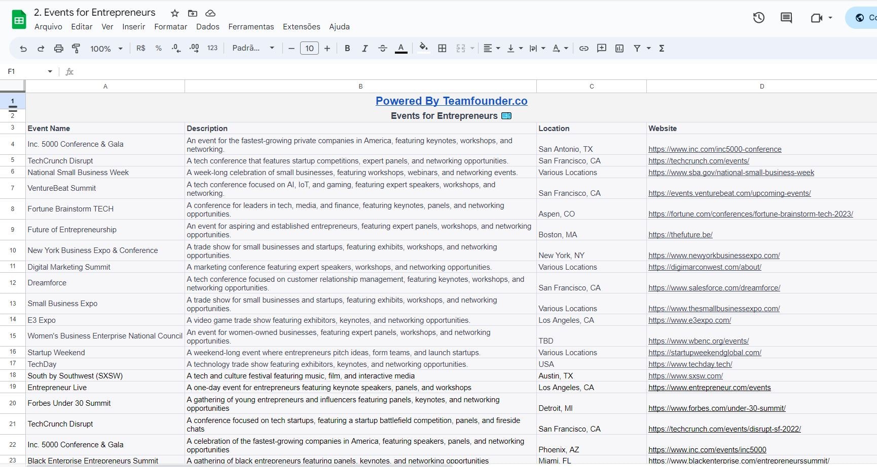Open the zoom 100% dropdown

[106, 49]
